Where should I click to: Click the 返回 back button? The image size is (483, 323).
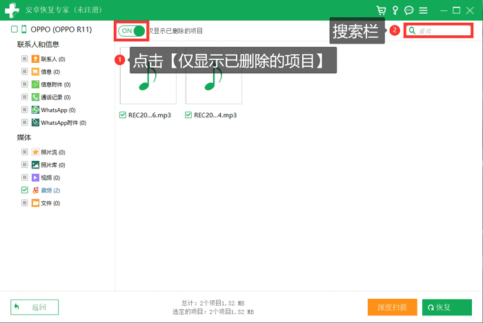pos(34,307)
